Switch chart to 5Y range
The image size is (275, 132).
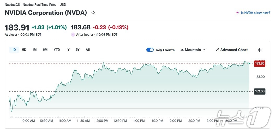tap(77, 50)
